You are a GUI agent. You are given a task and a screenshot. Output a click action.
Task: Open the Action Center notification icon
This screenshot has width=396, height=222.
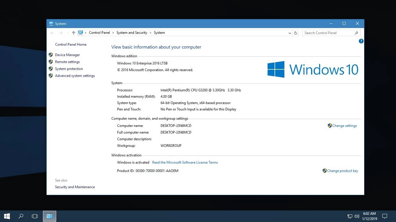(385, 216)
